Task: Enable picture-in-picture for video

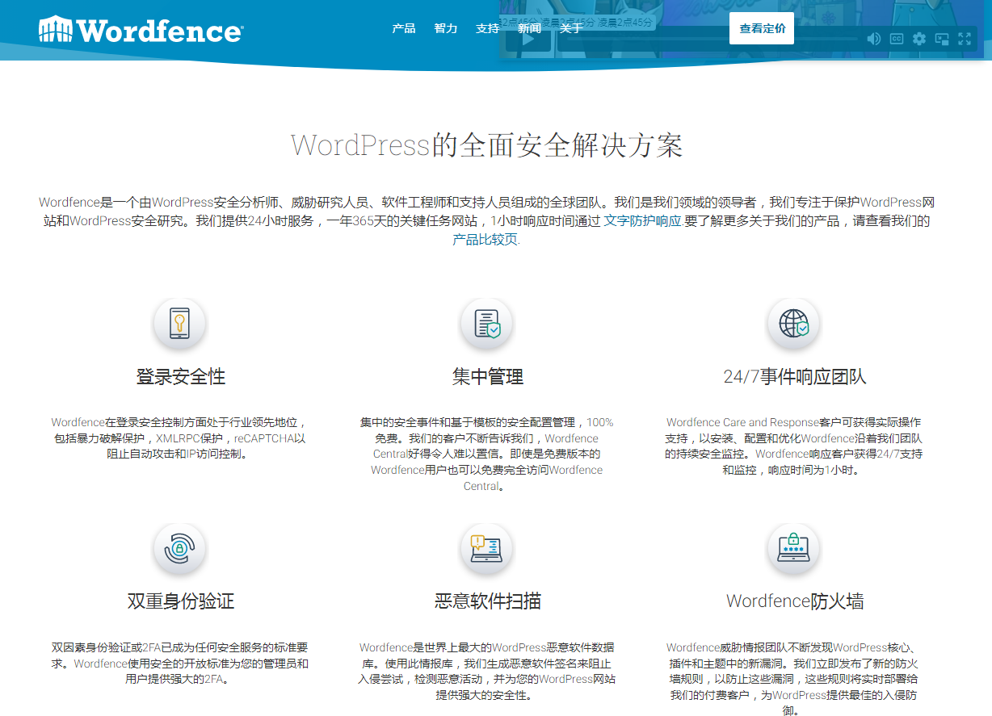Action: [x=942, y=39]
